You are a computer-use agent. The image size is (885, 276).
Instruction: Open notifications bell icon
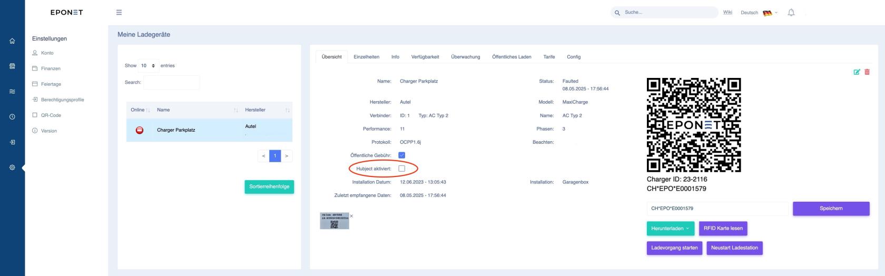[x=791, y=13]
